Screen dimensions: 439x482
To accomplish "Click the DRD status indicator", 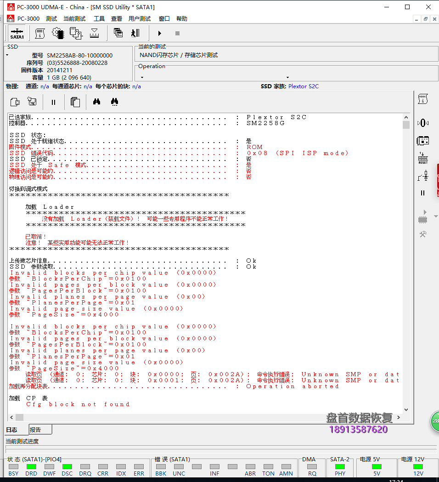I will pyautogui.click(x=31, y=467).
